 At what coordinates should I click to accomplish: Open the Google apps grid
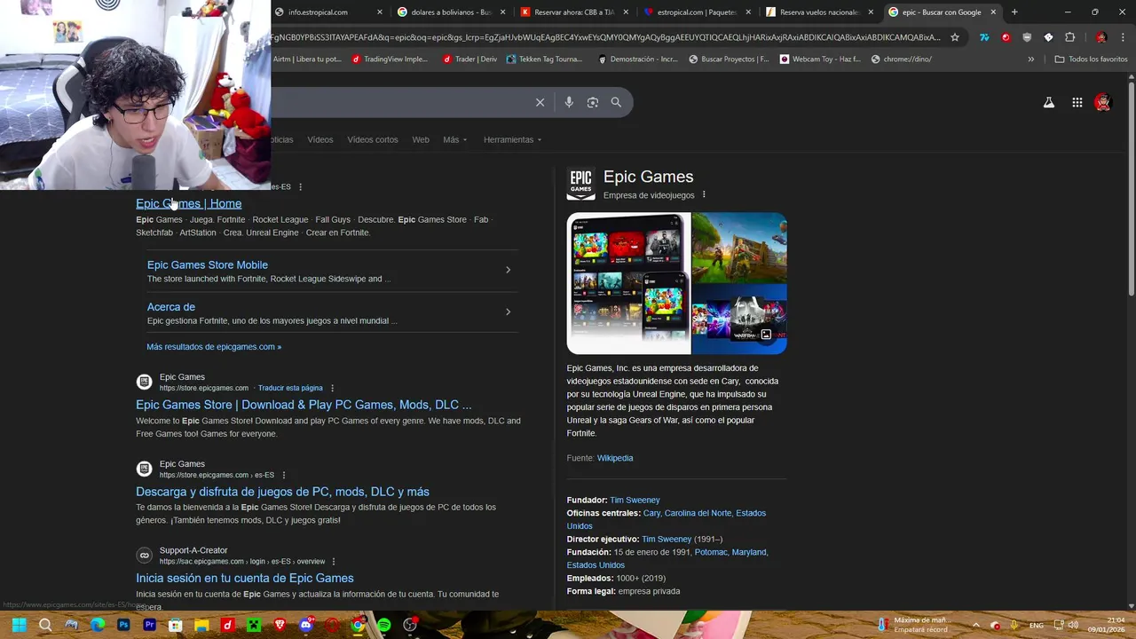click(x=1077, y=103)
